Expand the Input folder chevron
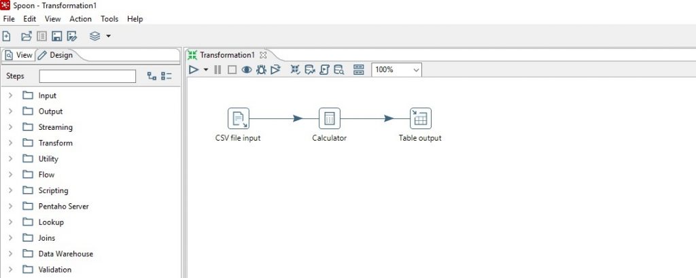 11,95
